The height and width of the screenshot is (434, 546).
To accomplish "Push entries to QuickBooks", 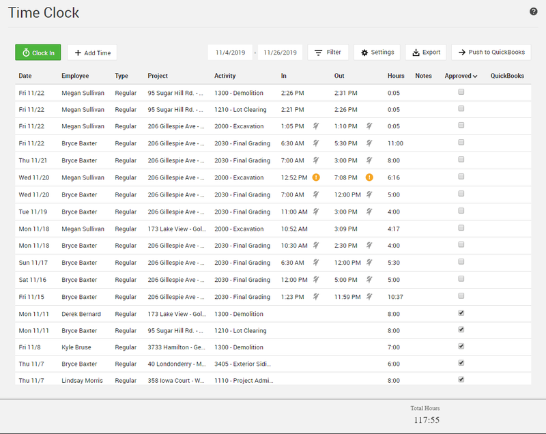I will (491, 53).
